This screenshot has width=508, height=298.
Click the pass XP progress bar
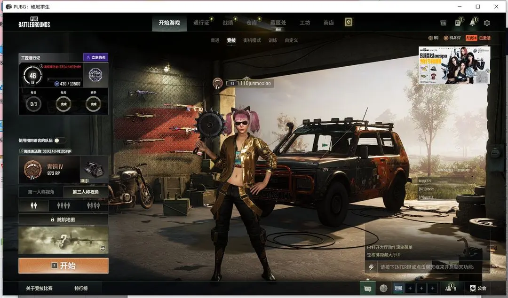[x=65, y=79]
